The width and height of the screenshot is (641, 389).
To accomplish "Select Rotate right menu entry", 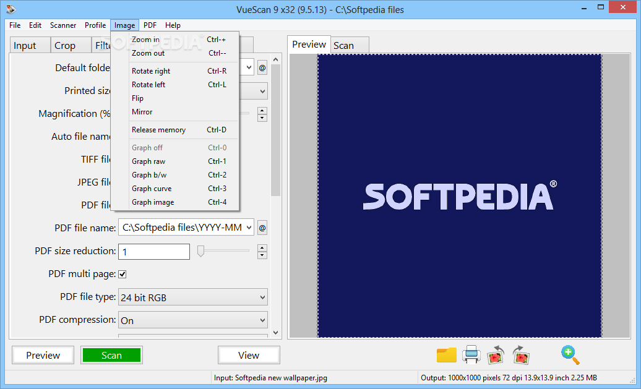I will (x=175, y=71).
